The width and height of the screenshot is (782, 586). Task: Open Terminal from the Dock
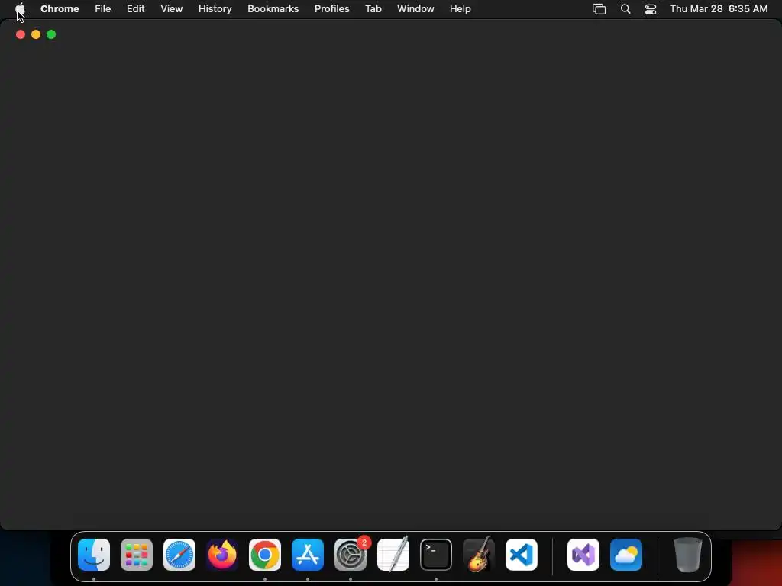[436, 555]
